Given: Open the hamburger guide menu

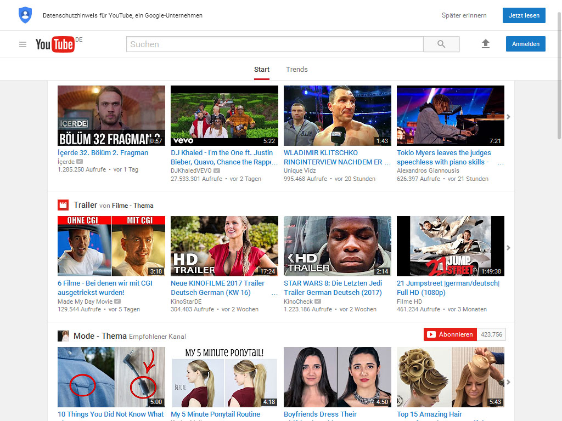Looking at the screenshot, I should [23, 44].
